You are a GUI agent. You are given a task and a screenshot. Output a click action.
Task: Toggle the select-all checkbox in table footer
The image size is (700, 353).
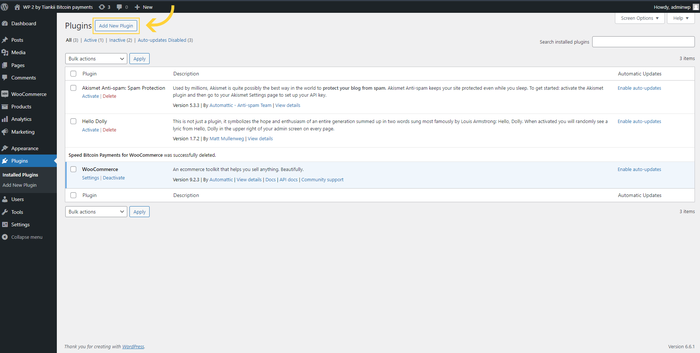[73, 195]
